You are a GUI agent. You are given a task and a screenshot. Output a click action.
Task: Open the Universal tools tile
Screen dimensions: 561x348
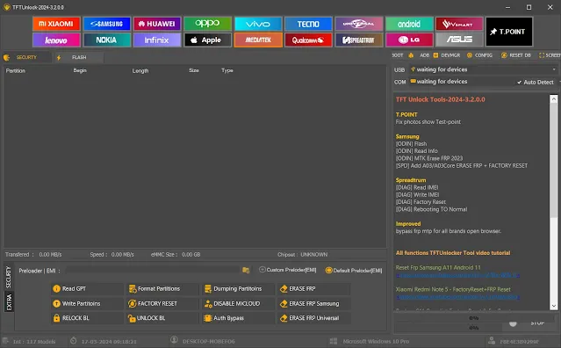click(359, 24)
